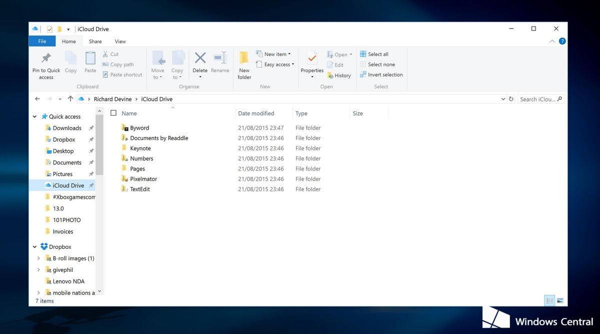Image resolution: width=600 pixels, height=334 pixels.
Task: Click the Refresh button near address bar
Action: 511,99
